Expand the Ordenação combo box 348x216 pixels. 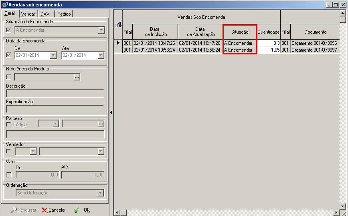point(100,193)
